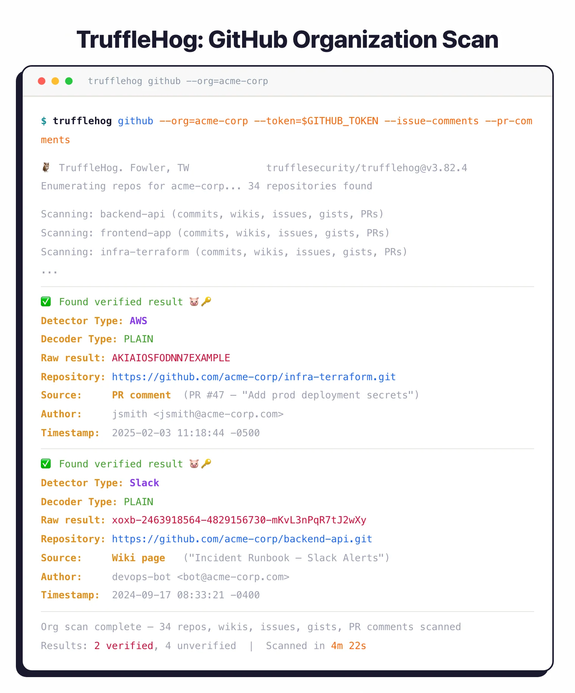
Task: Click the '--org=acme-corp' flag in the command
Action: point(204,121)
